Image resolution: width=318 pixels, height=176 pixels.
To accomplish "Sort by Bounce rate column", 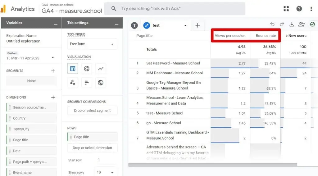I will (x=266, y=36).
